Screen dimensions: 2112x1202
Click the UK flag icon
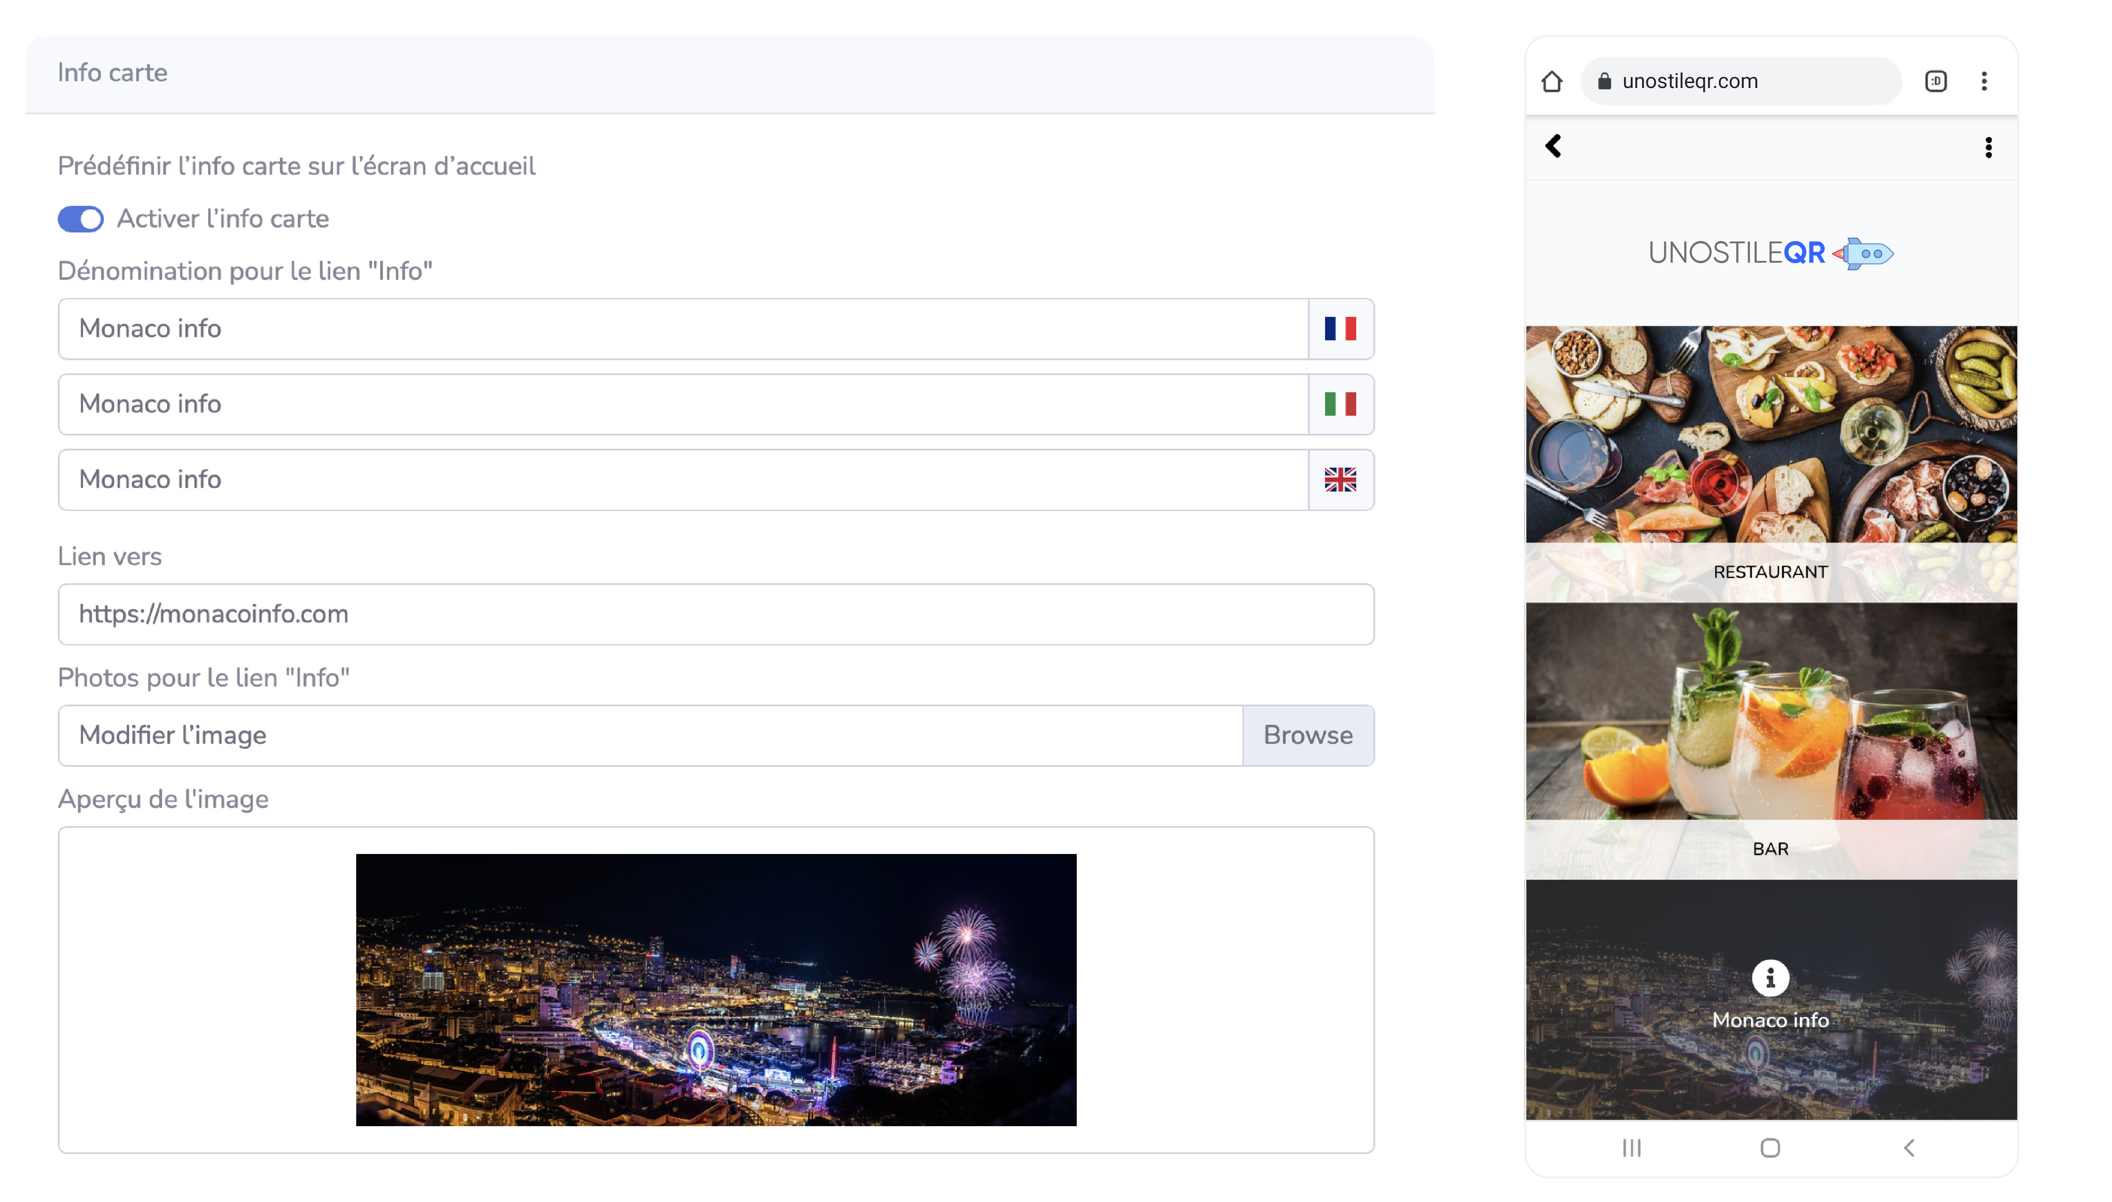coord(1339,480)
